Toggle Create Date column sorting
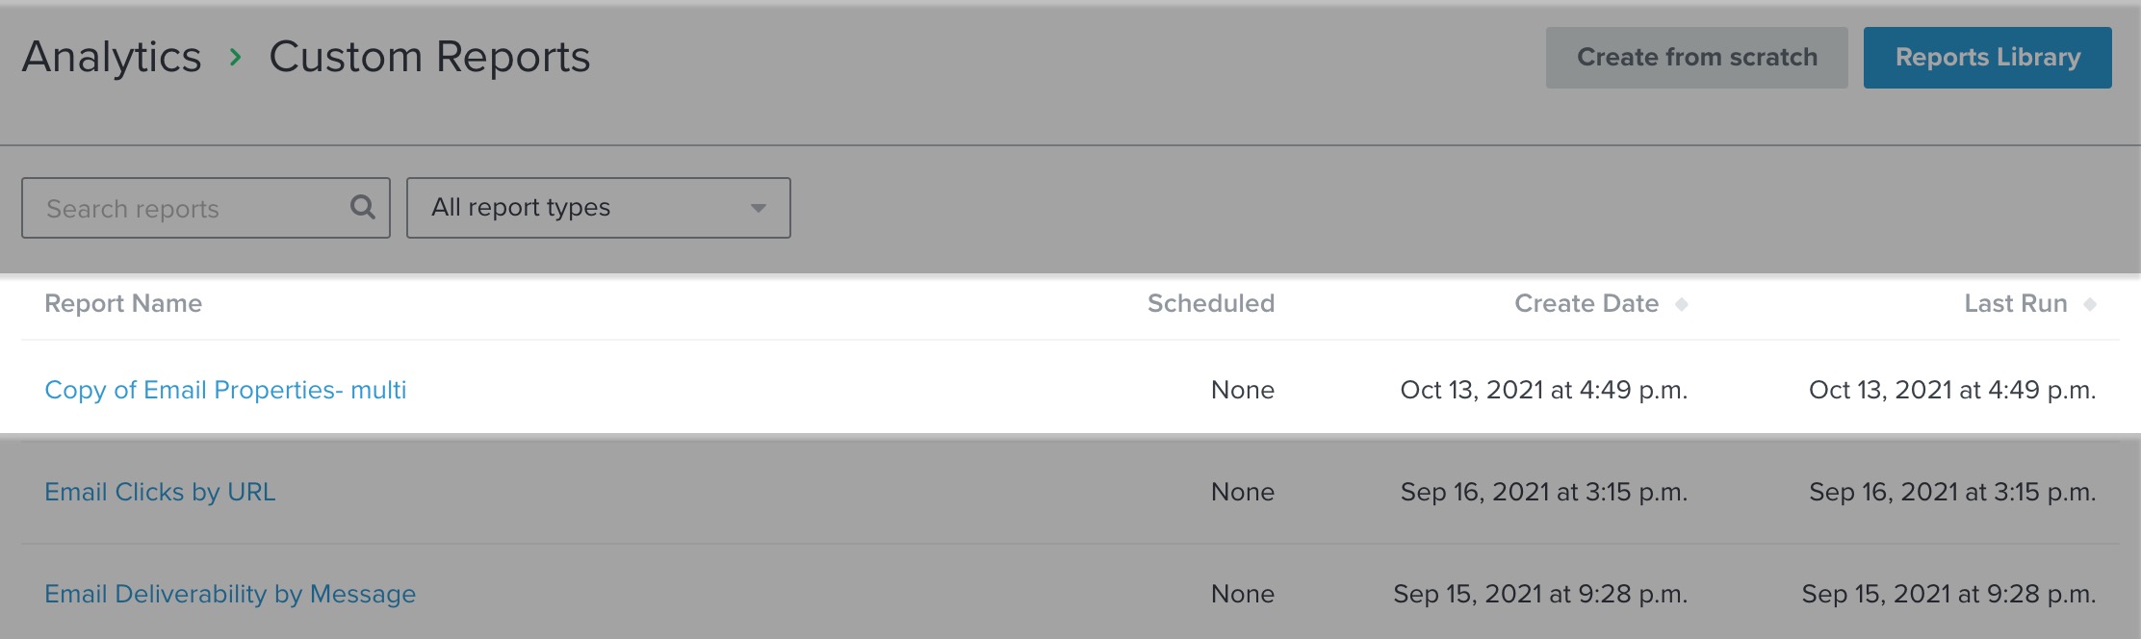 point(1586,303)
